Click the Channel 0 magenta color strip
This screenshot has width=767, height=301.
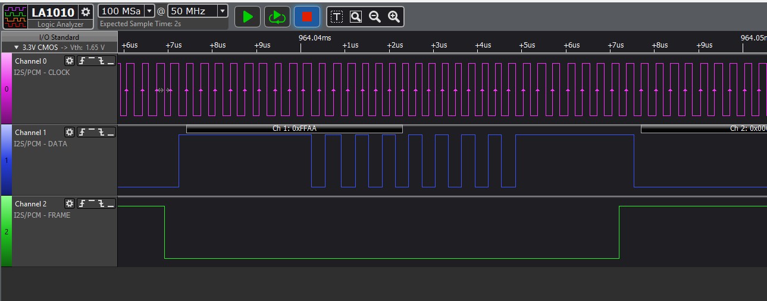coord(6,89)
